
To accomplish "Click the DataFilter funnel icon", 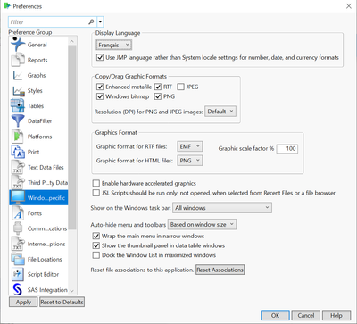I will point(18,121).
